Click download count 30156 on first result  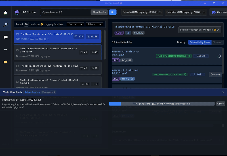[x=93, y=37]
